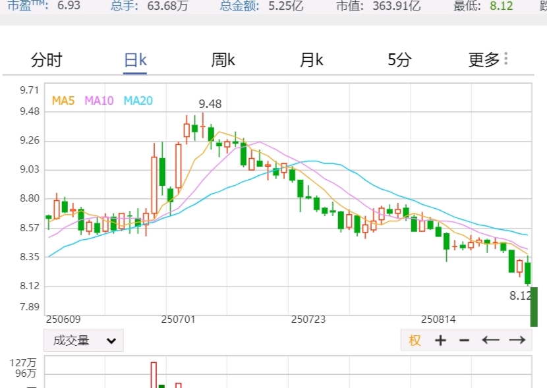Select the 日k daily chart tab

[x=135, y=60]
